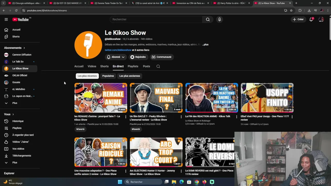Click Windows taskbar Rechercher search box
The height and width of the screenshot is (186, 331).
click(143, 182)
